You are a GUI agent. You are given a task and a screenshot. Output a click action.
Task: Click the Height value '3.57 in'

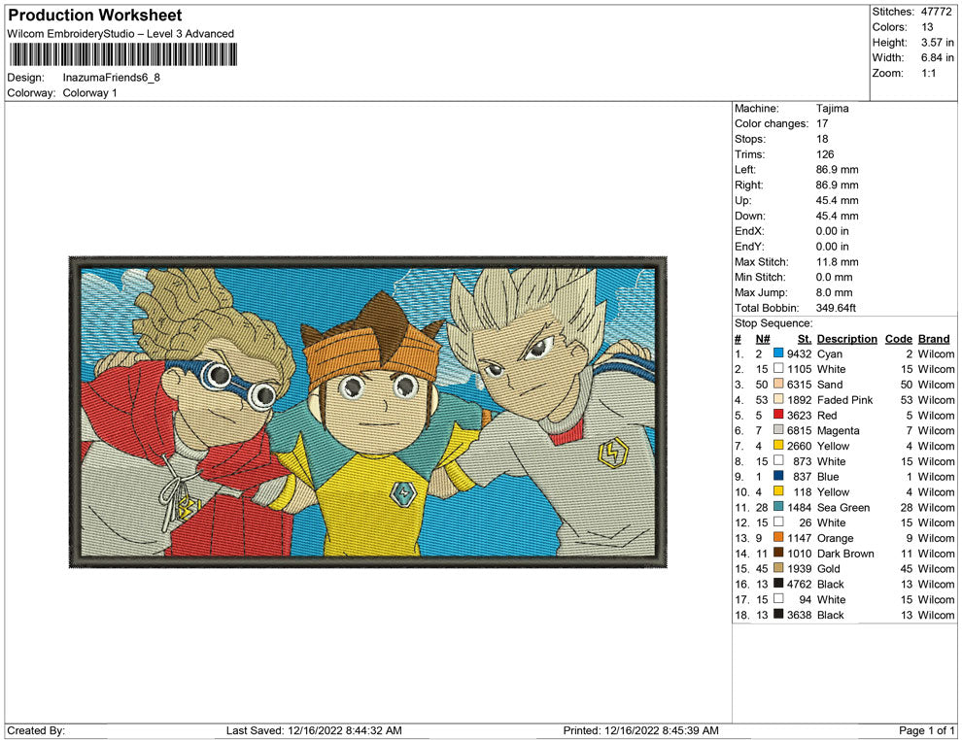tap(937, 43)
